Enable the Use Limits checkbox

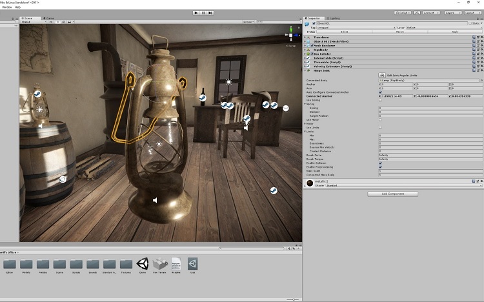pos(380,127)
